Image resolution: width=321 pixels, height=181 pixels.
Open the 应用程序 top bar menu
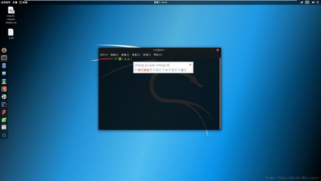5,2
